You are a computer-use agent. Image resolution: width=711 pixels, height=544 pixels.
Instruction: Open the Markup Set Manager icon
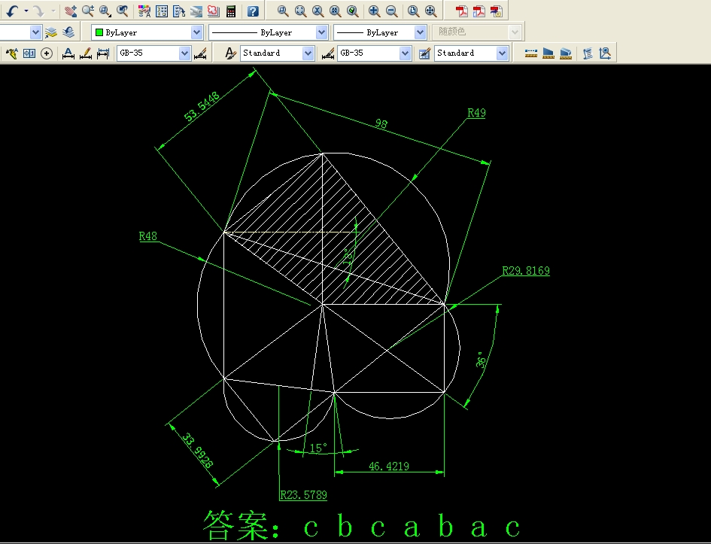pyautogui.click(x=213, y=11)
